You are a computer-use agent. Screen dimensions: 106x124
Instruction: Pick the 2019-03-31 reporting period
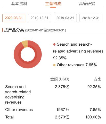[x=65, y=18]
